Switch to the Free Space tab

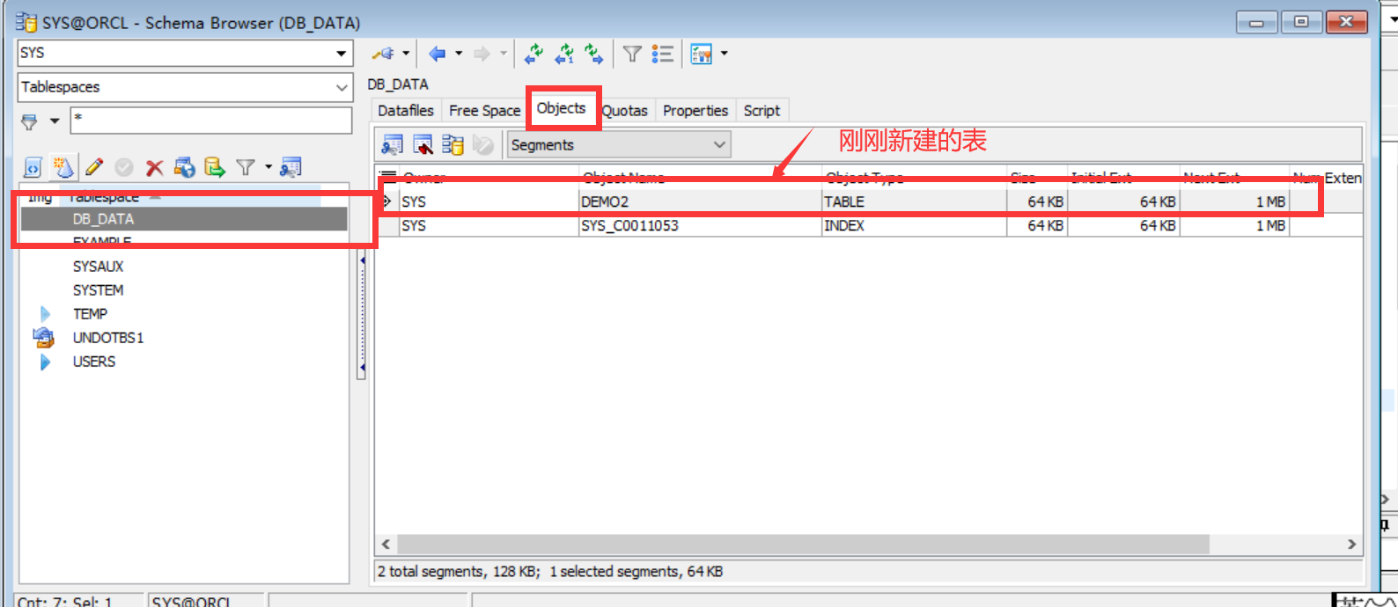point(485,111)
